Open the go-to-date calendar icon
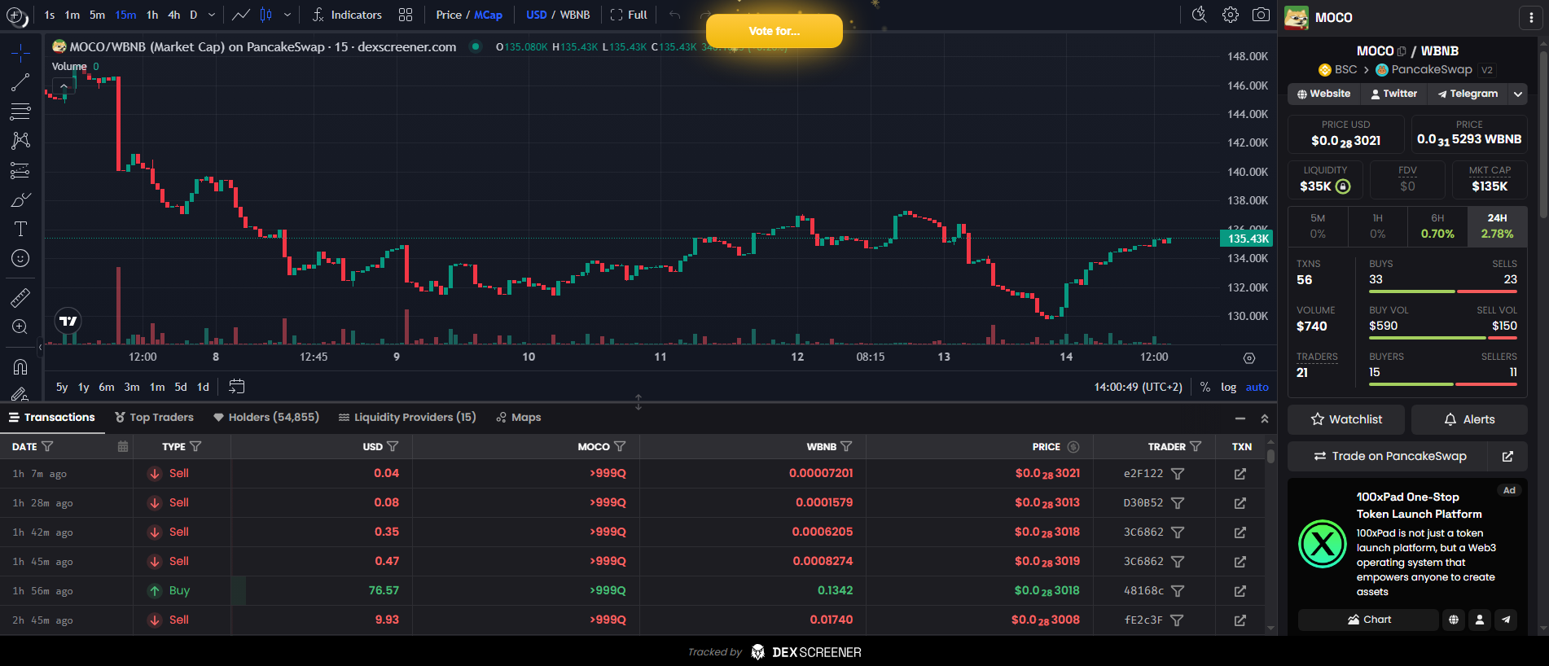This screenshot has width=1549, height=666. click(237, 387)
